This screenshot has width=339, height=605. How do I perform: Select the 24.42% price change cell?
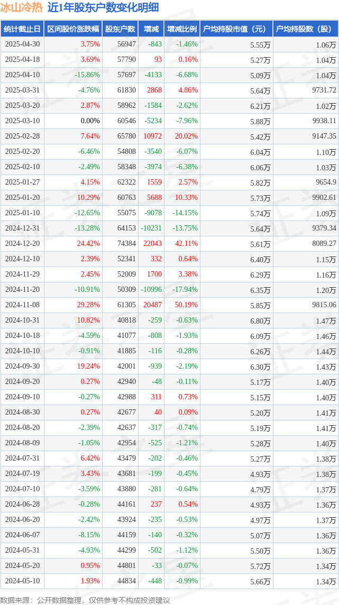pos(88,243)
